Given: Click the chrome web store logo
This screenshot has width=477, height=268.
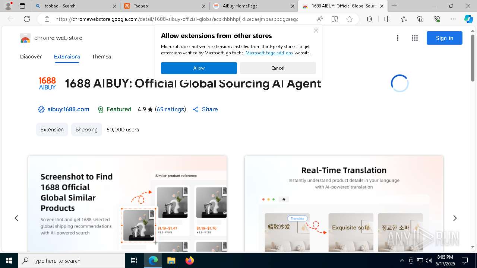Looking at the screenshot, I should [51, 38].
